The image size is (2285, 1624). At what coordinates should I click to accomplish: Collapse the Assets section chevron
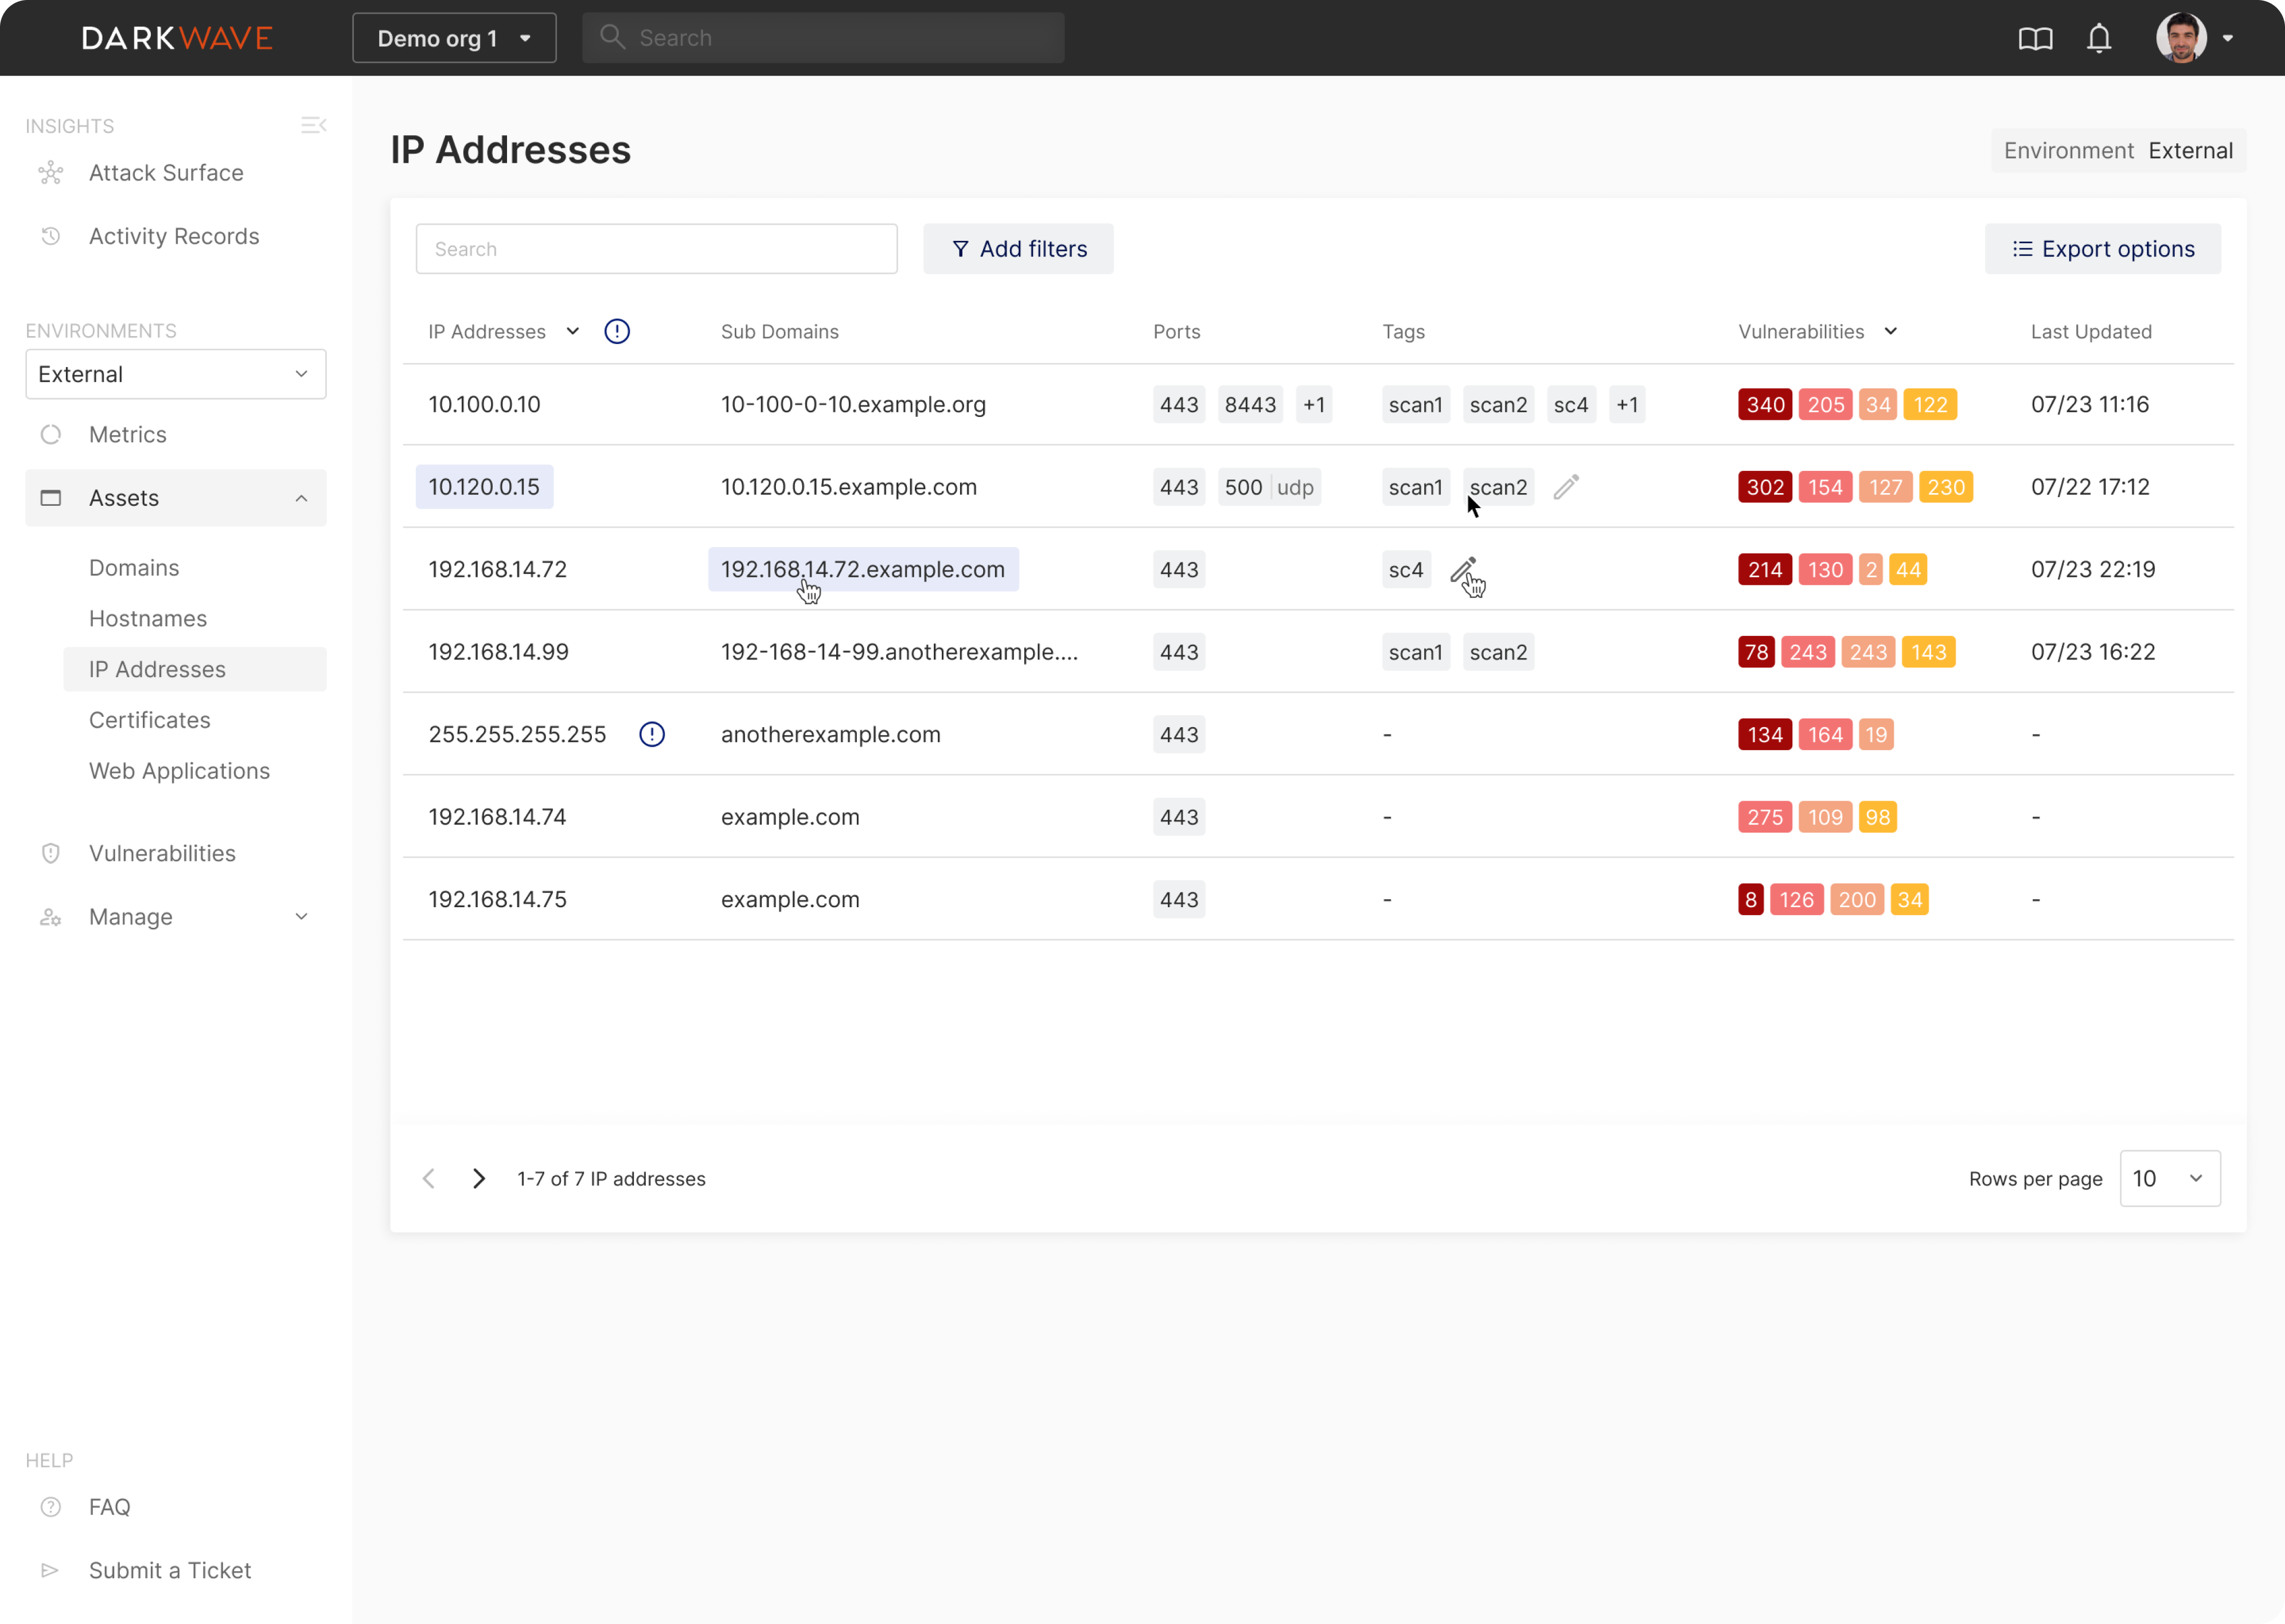[x=302, y=497]
